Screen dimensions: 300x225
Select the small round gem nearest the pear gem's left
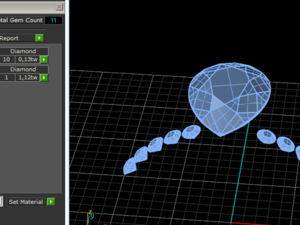tap(191, 132)
